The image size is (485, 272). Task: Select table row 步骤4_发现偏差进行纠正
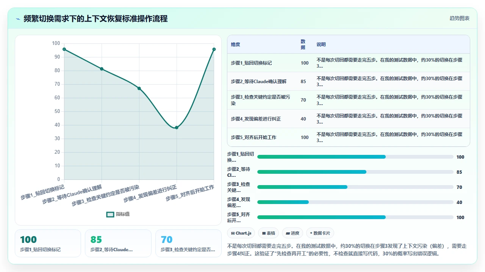click(348, 119)
